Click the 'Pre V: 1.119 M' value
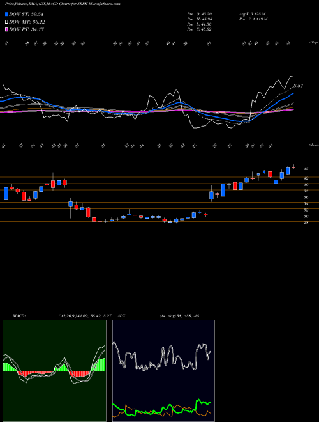Viewport: 319px width, 422px height. (x=255, y=19)
